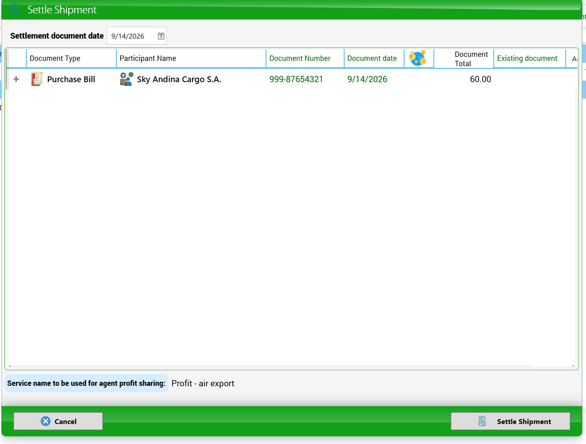The image size is (586, 444).
Task: Open the settlement date calendar picker
Action: click(161, 36)
